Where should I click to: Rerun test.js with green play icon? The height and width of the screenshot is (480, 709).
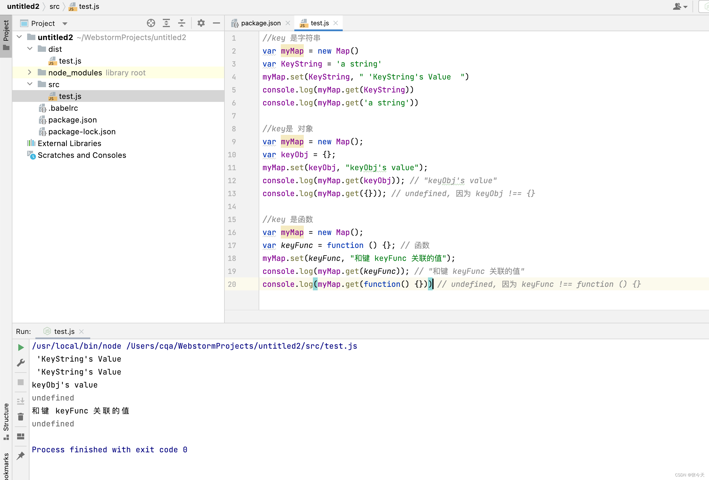coord(21,347)
